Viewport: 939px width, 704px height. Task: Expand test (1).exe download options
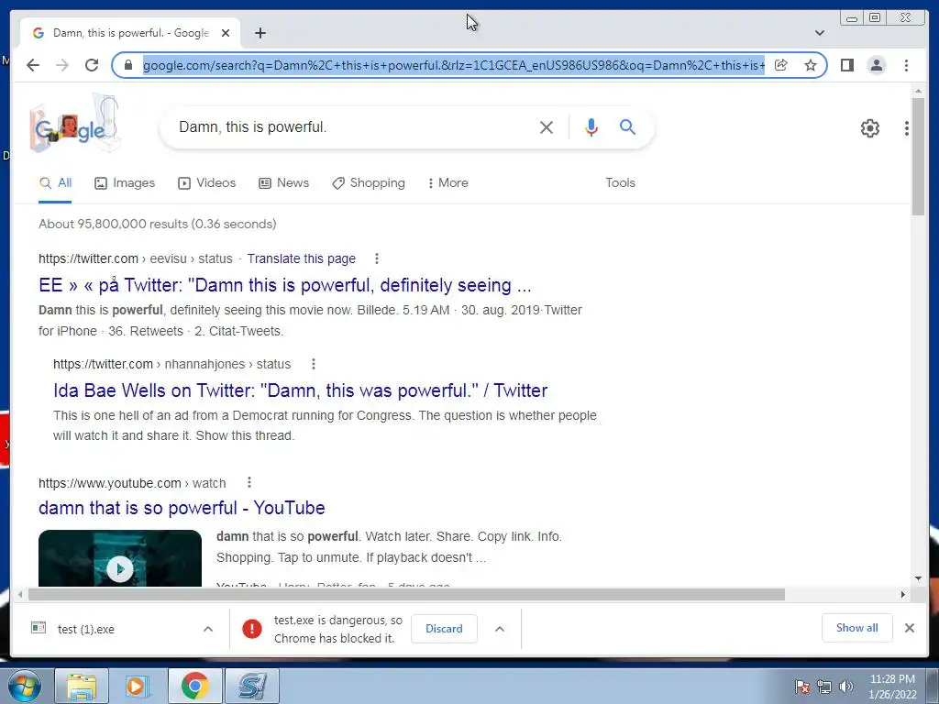[208, 629]
